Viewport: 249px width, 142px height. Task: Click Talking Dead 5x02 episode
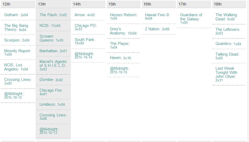[x=228, y=56]
